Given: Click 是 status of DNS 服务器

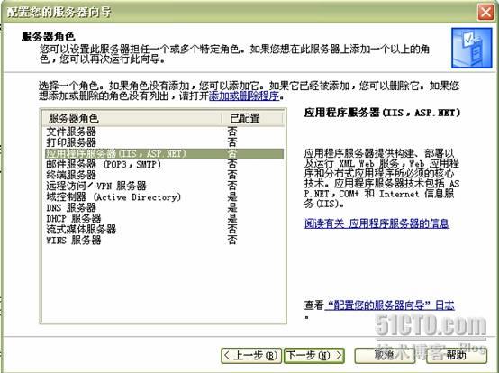Looking at the screenshot, I should coord(232,207).
